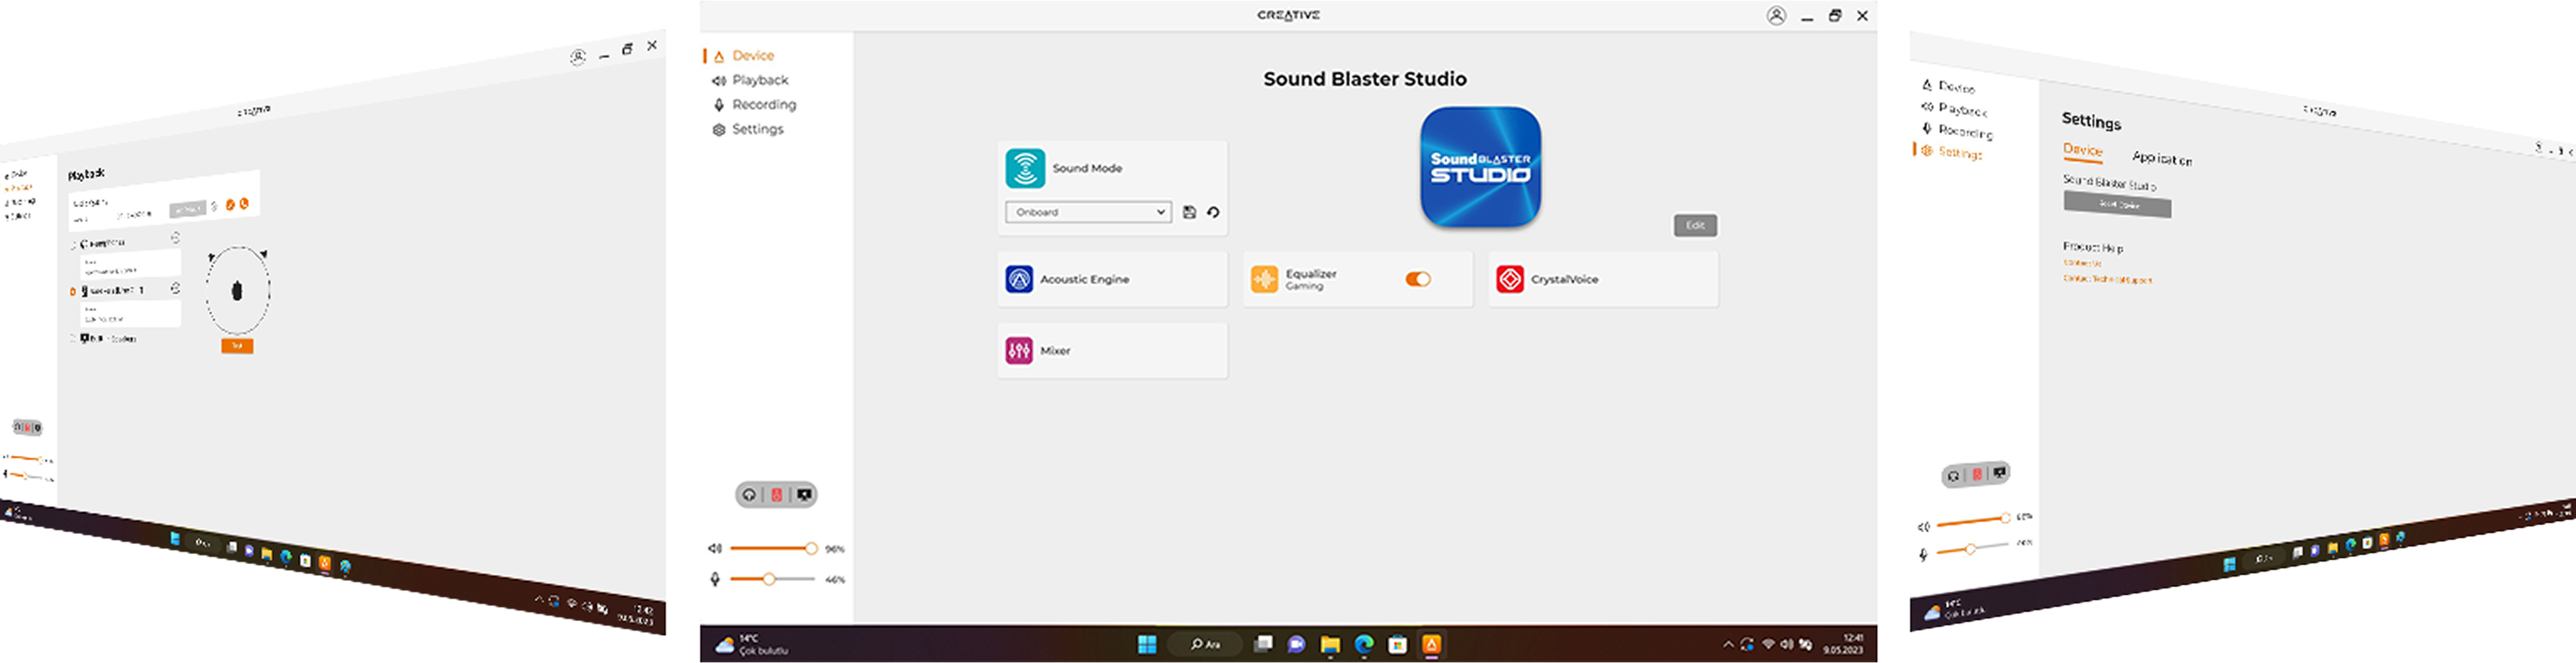Click the gray Edit button
The width and height of the screenshot is (2576, 663).
(x=1695, y=225)
